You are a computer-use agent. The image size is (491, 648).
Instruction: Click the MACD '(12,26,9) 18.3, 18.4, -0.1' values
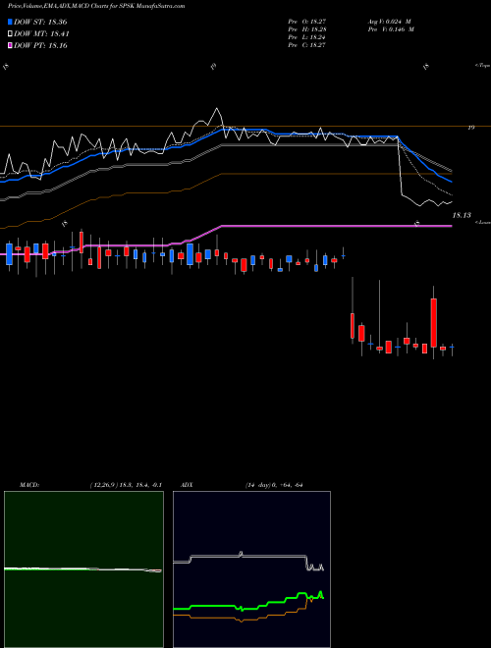point(126,485)
